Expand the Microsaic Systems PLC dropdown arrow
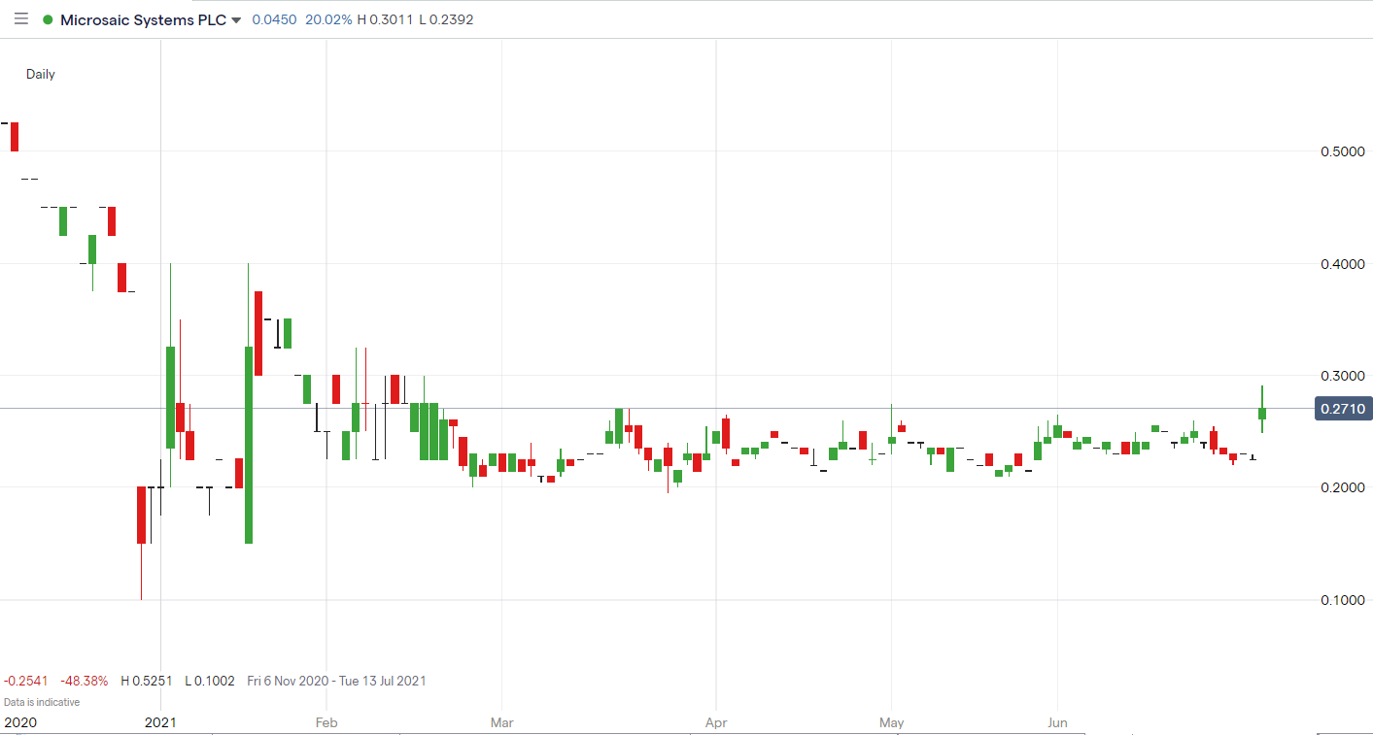The image size is (1373, 735). (236, 20)
